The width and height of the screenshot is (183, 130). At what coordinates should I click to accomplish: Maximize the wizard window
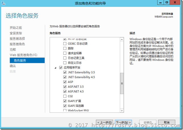(x=167, y=2)
